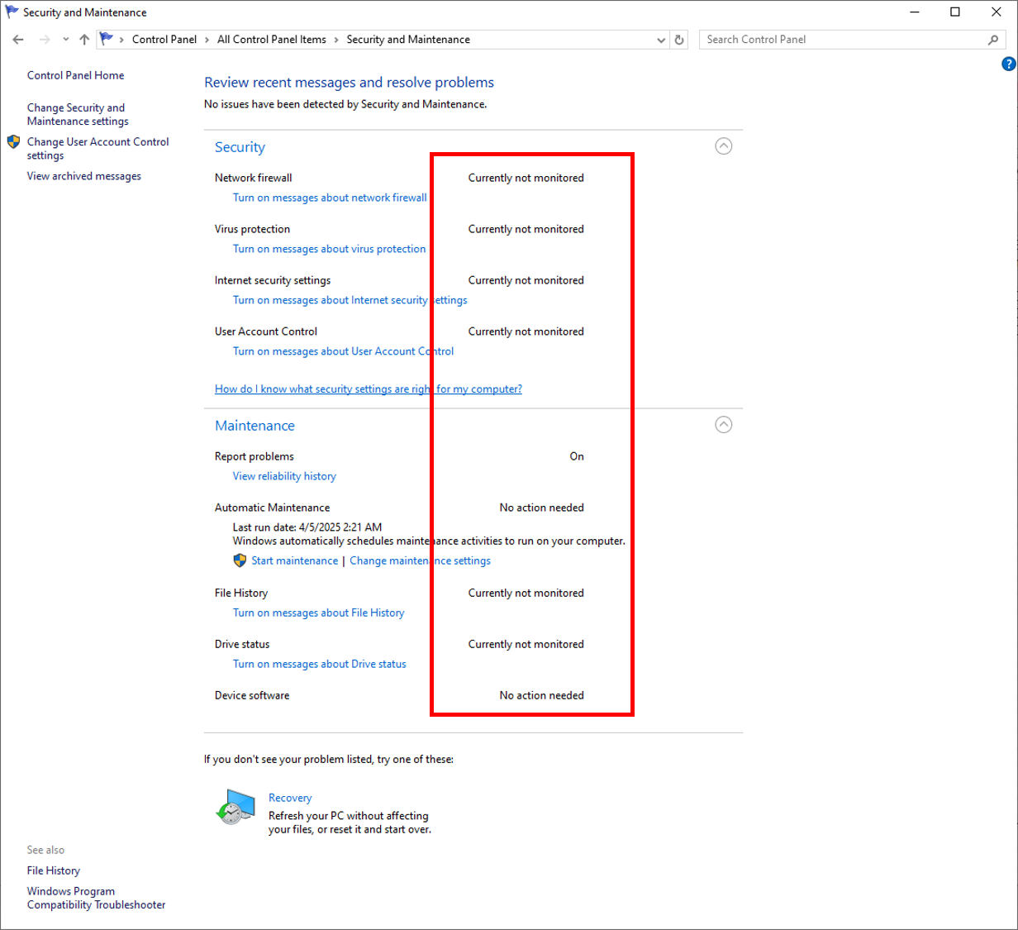
Task: Click Security and Maintenance breadcrumb segment
Action: point(408,40)
